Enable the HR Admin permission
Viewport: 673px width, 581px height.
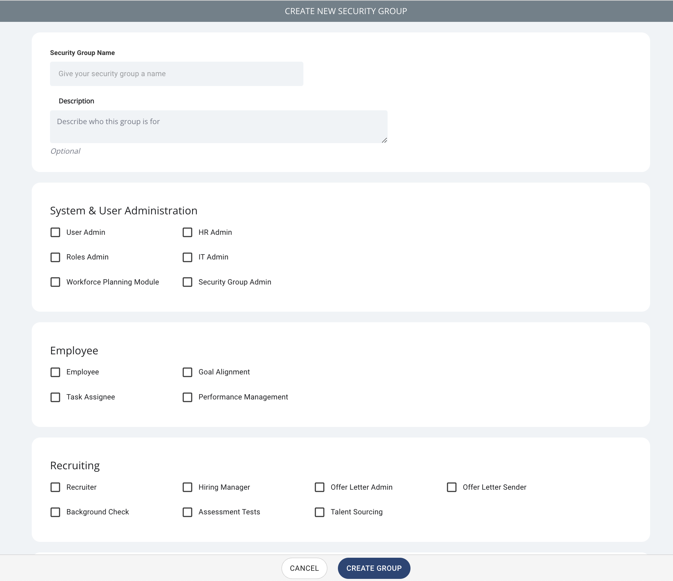[187, 232]
